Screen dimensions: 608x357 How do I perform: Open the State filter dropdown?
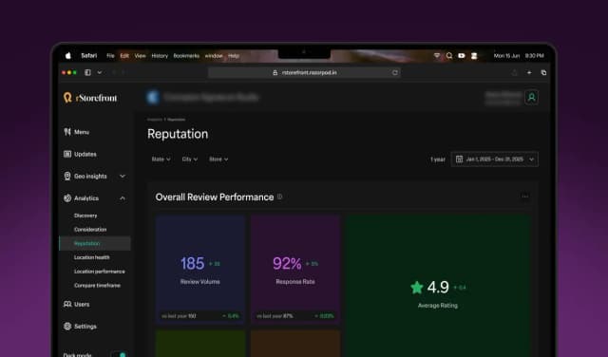[x=161, y=160]
